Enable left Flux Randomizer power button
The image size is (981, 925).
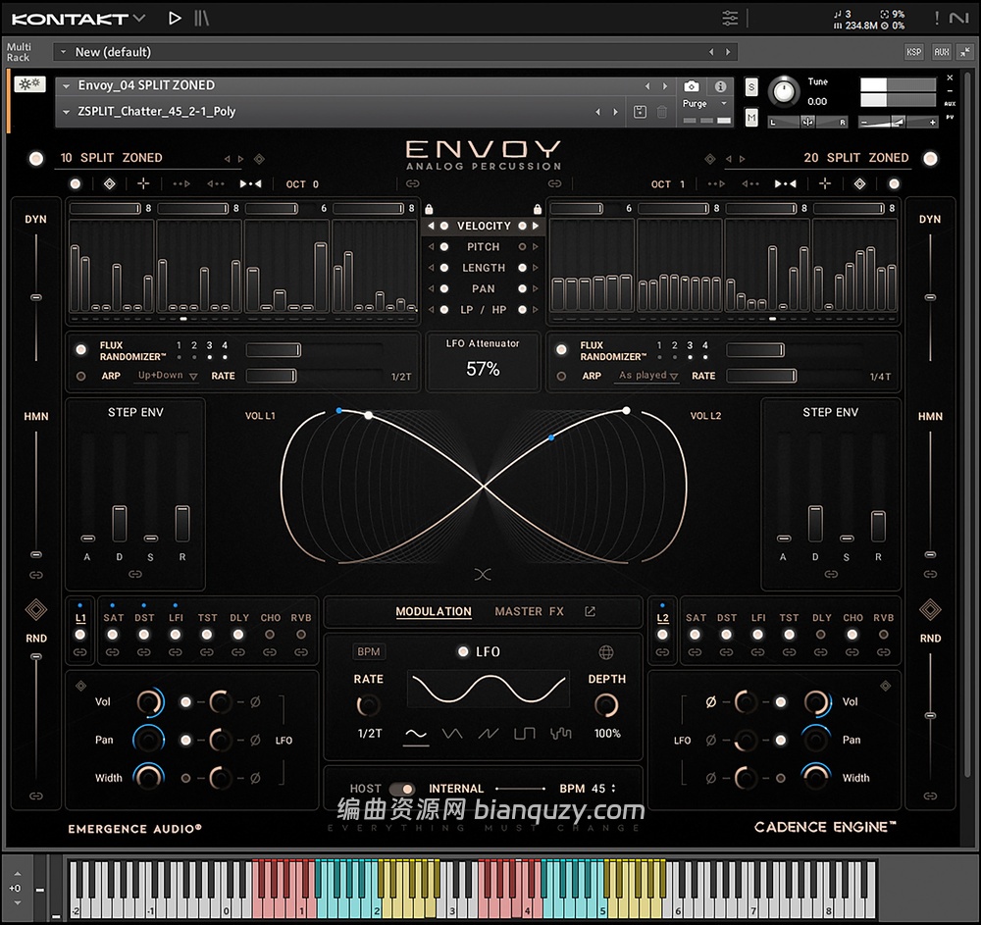click(x=80, y=349)
